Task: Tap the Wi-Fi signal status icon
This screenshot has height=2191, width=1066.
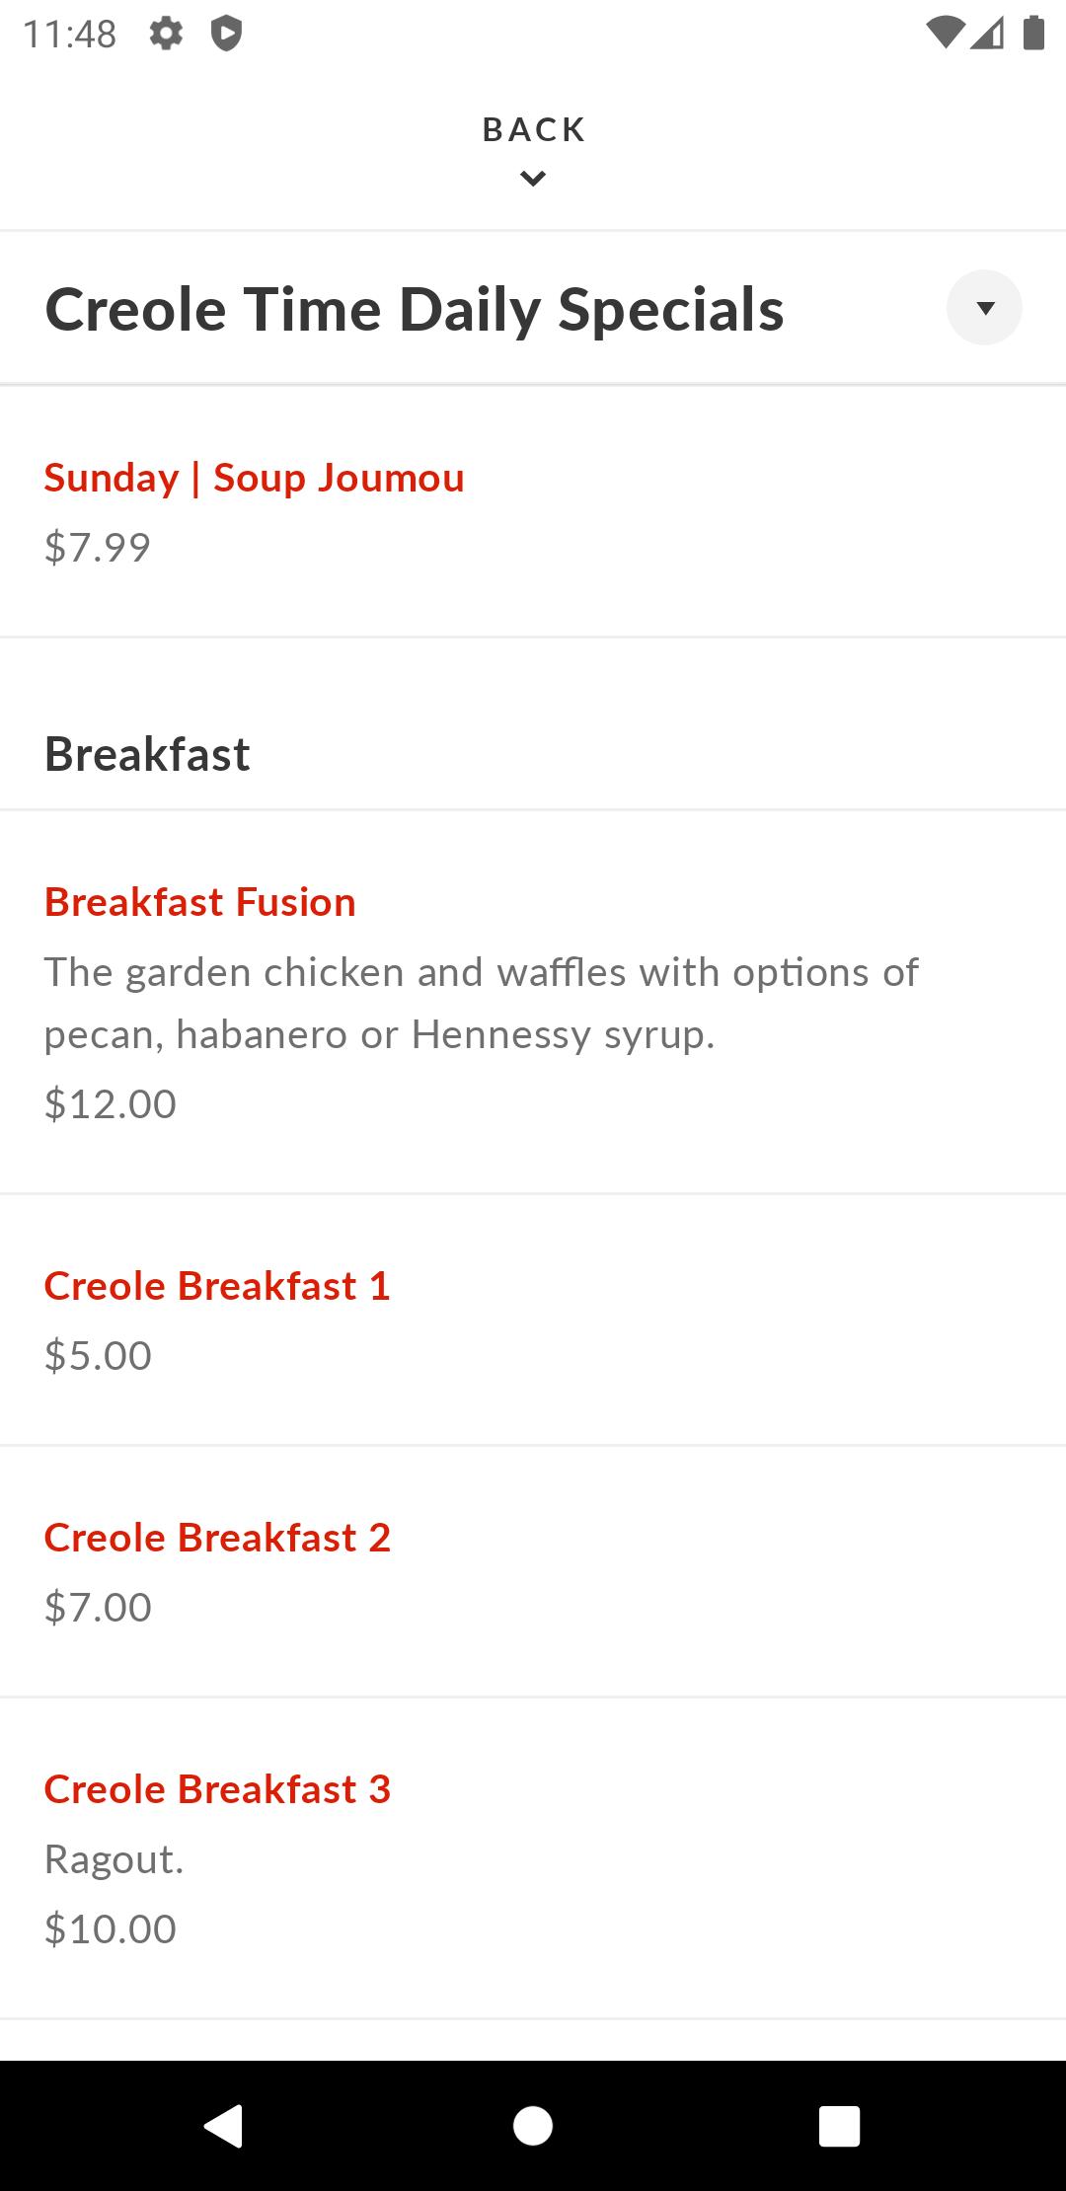Action: pyautogui.click(x=945, y=34)
